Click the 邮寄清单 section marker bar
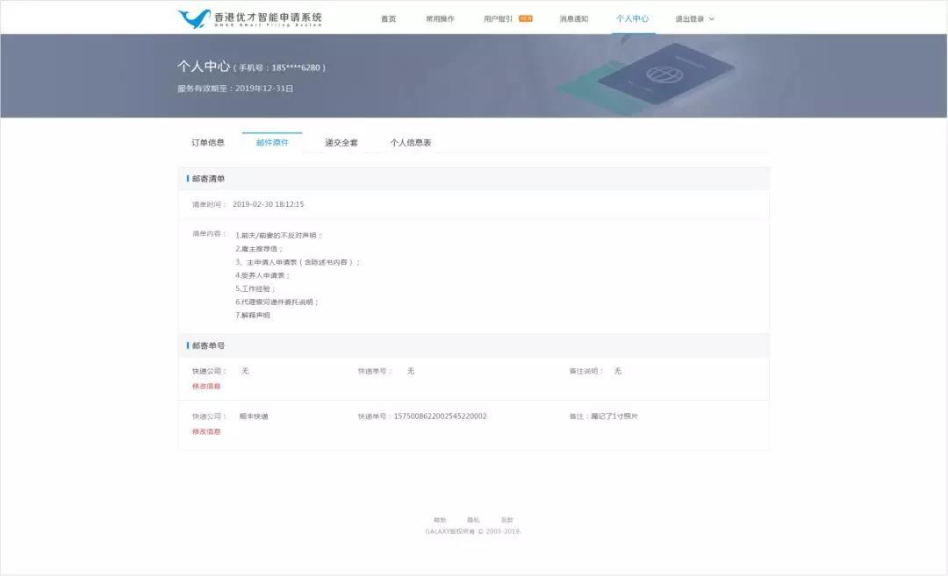 [x=185, y=178]
